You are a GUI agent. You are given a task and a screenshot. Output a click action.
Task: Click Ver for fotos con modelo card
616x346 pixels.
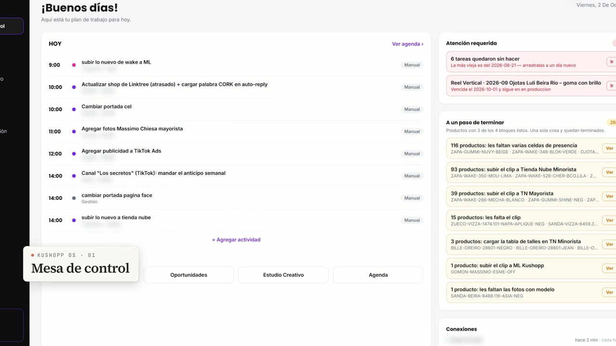pos(609,293)
